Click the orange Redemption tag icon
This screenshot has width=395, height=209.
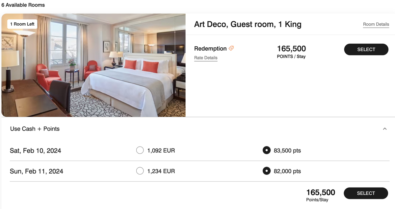tap(231, 48)
